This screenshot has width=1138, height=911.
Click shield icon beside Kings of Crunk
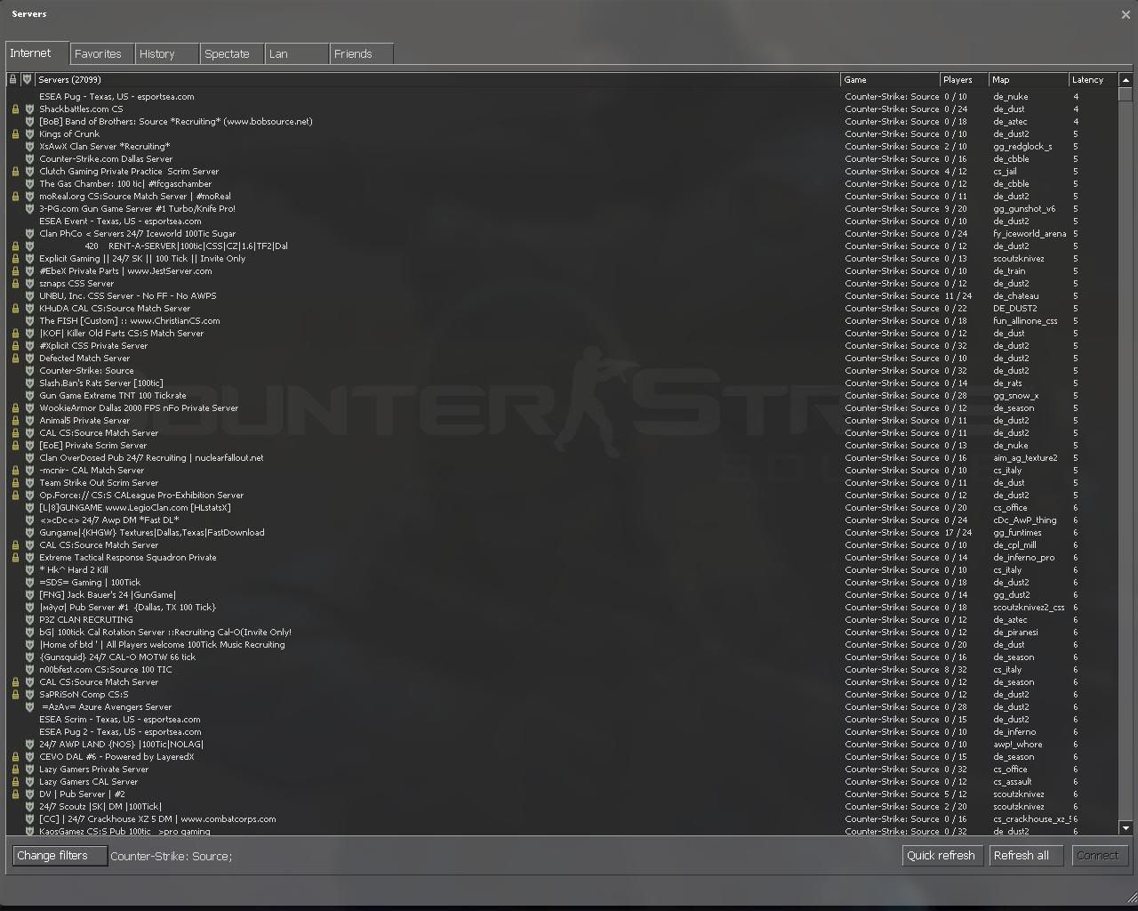pyautogui.click(x=29, y=134)
